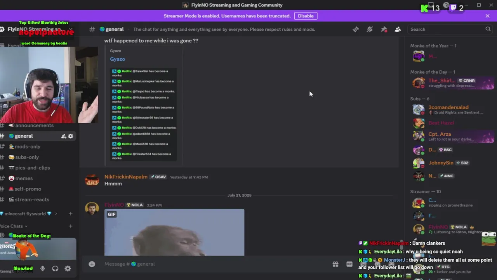Viewport: 497px width, 280px height.
Task: Select JohnnySin in member list
Action: [452, 163]
